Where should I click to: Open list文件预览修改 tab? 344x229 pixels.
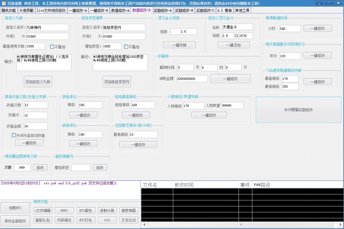pyautogui.click(x=51, y=10)
